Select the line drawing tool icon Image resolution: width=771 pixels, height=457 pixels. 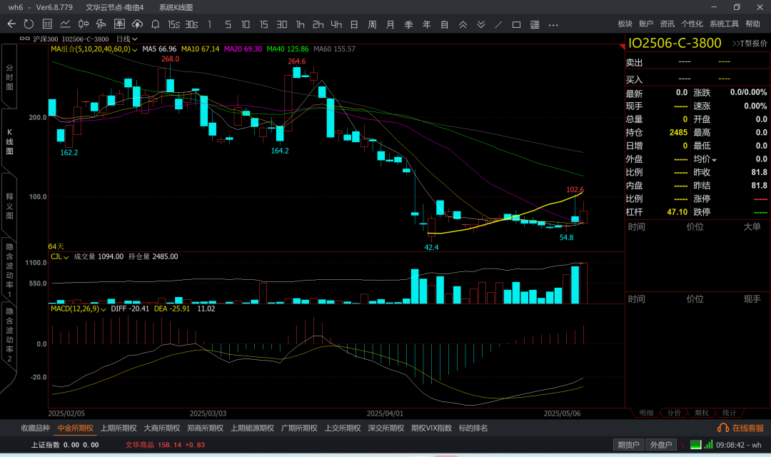[498, 24]
